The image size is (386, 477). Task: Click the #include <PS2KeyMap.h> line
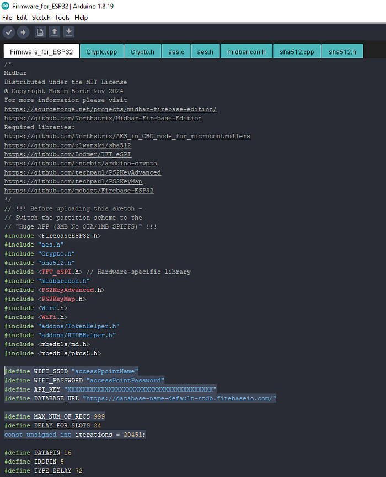tap(45, 299)
